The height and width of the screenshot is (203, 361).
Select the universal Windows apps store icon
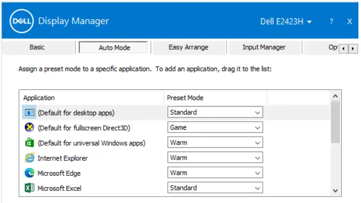pos(29,143)
